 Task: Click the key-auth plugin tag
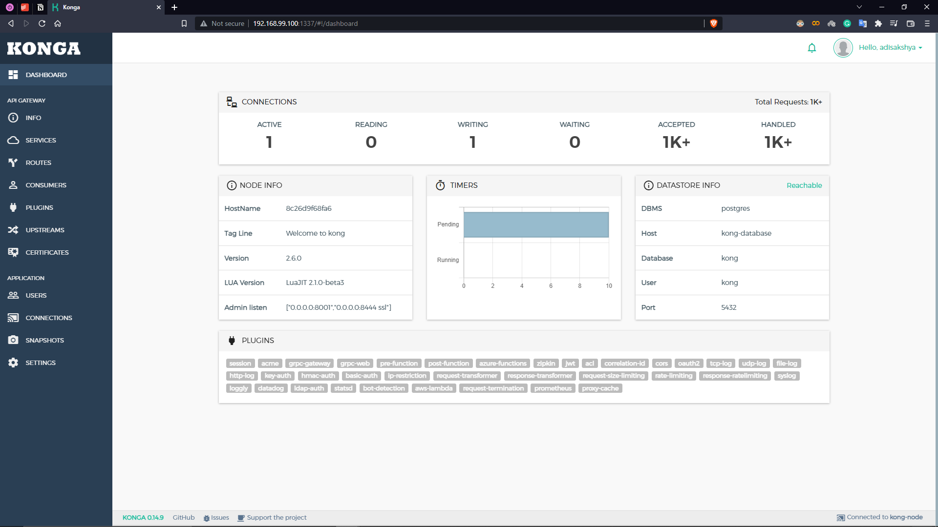277,376
